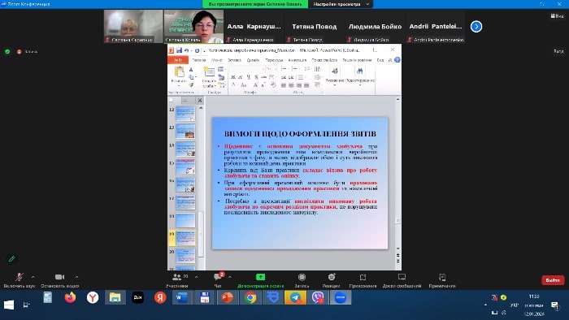Toggle the green encryption shield icon
The image size is (569, 320).
click(x=7, y=51)
